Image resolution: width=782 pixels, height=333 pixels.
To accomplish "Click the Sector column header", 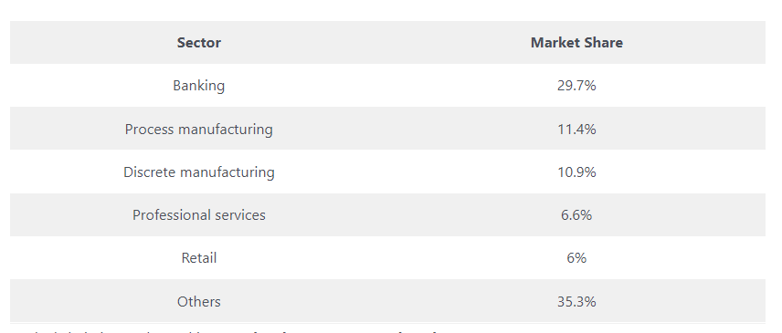I will pyautogui.click(x=199, y=43).
